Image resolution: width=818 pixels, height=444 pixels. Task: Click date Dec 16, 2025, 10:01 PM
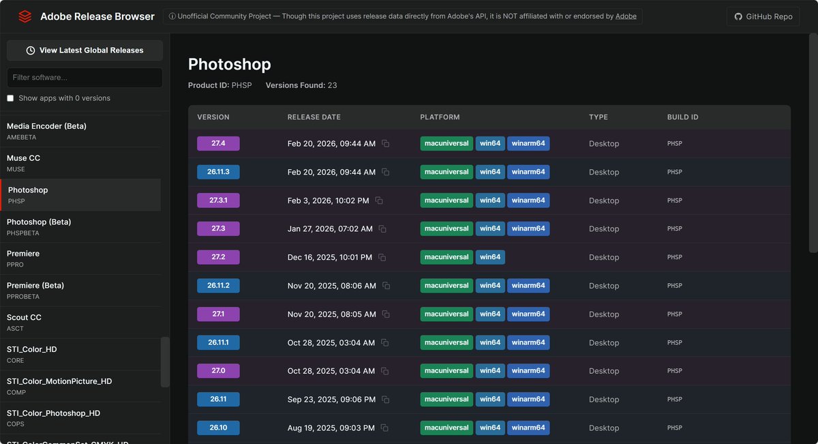(x=330, y=257)
